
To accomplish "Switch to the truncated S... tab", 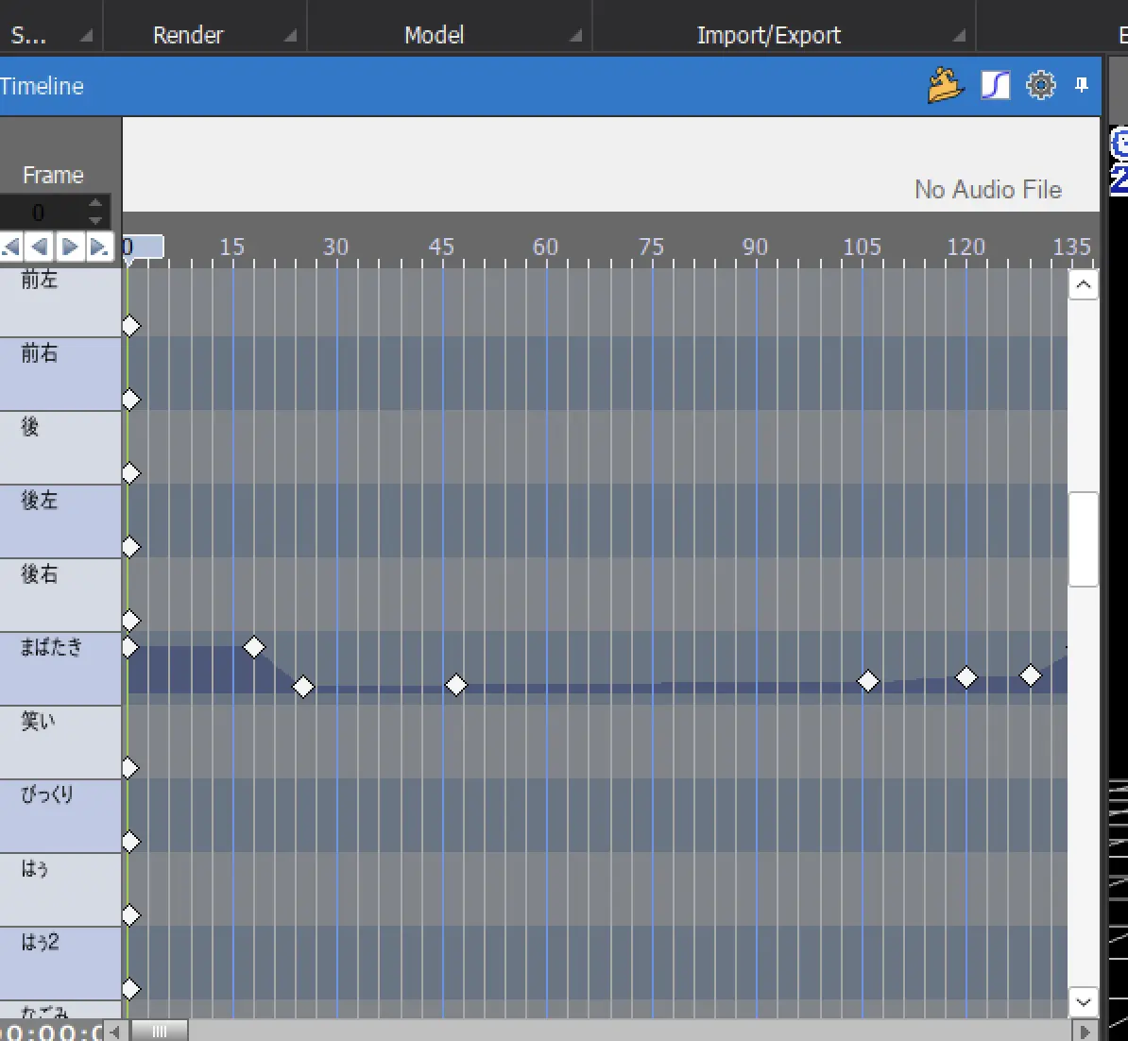I will pos(28,35).
